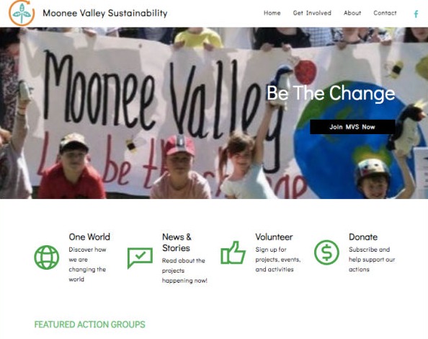Viewport: 428px width, 339px height.
Task: Click the Subscribe and help support description
Action: point(372,259)
